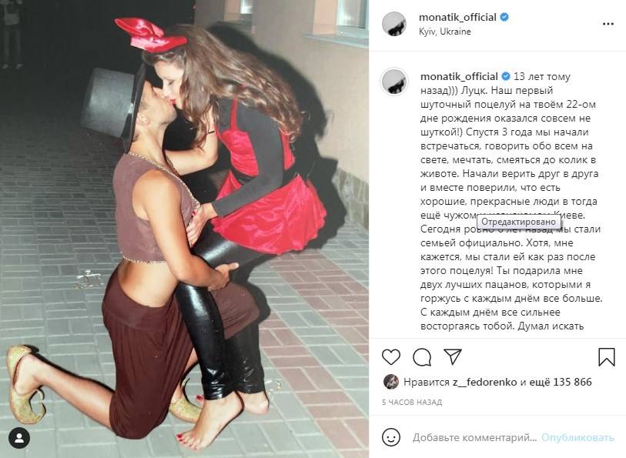The width and height of the screenshot is (626, 458).
Task: Open z__fedorenko profile from likes line
Action: point(484,383)
